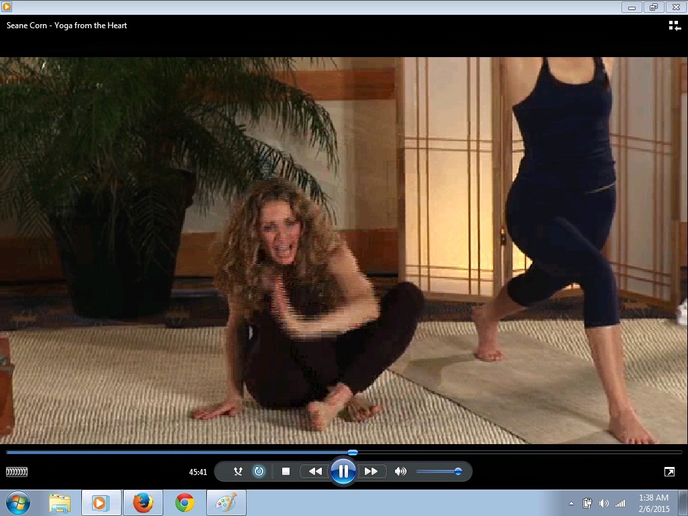Click the 45:41 elapsed time display
The width and height of the screenshot is (688, 516).
(x=198, y=472)
